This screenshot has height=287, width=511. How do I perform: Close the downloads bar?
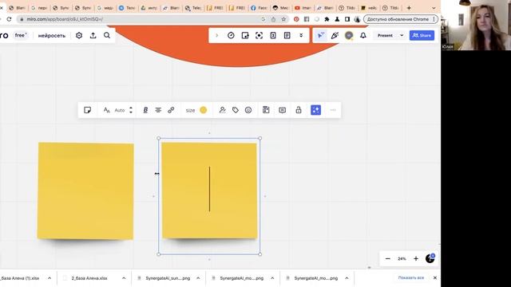pos(434,278)
